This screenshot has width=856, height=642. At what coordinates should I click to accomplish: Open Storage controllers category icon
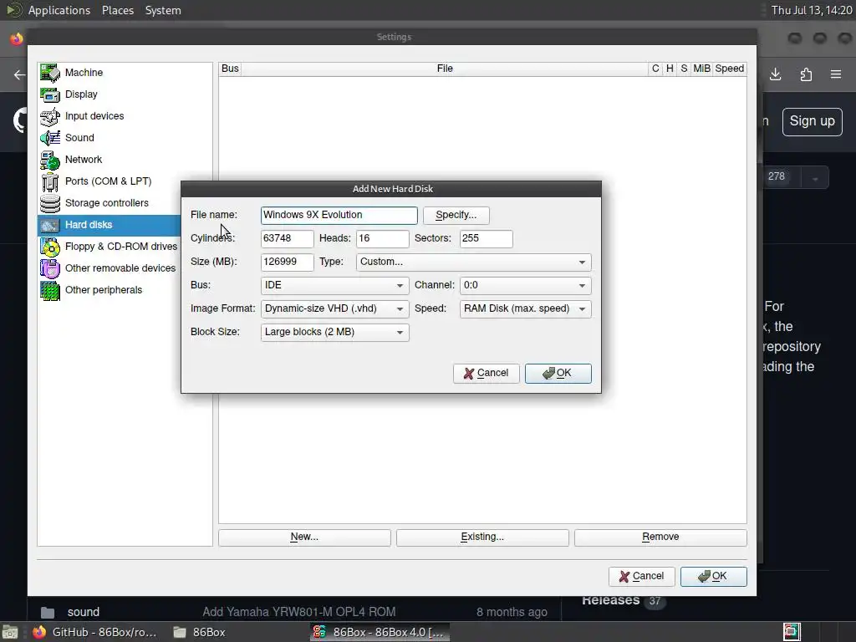click(49, 203)
